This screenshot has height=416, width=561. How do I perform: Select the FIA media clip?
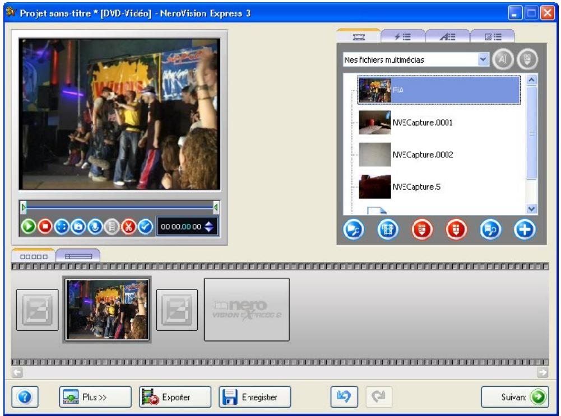pyautogui.click(x=439, y=90)
